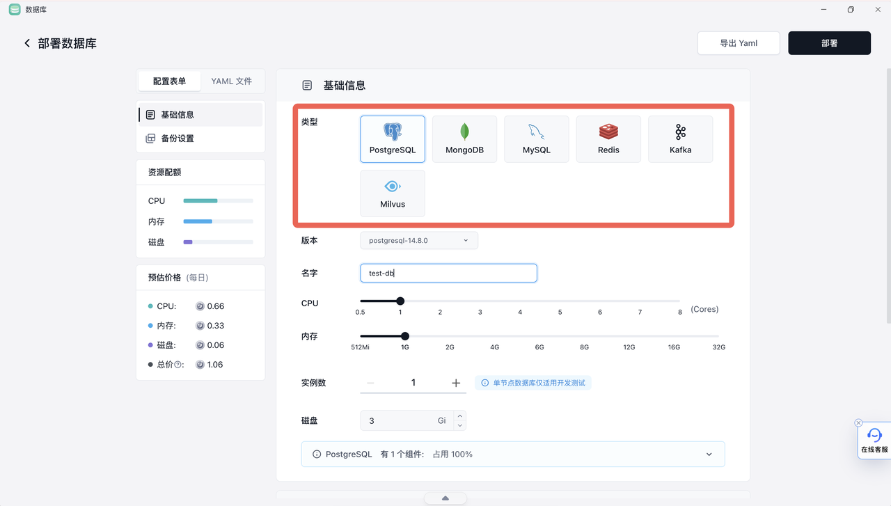891x506 pixels.
Task: Open the 版本 postgresql-14.8.0 dropdown
Action: (419, 240)
